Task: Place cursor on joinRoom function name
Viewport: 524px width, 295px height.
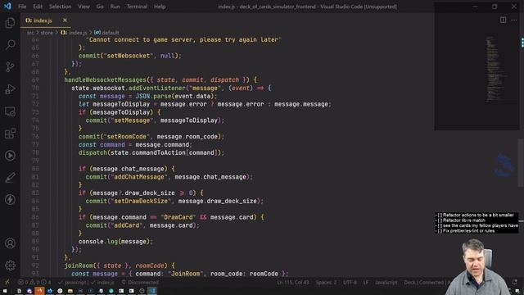Action: 79,265
